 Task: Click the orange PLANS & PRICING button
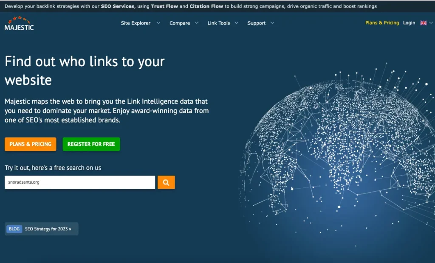(31, 144)
